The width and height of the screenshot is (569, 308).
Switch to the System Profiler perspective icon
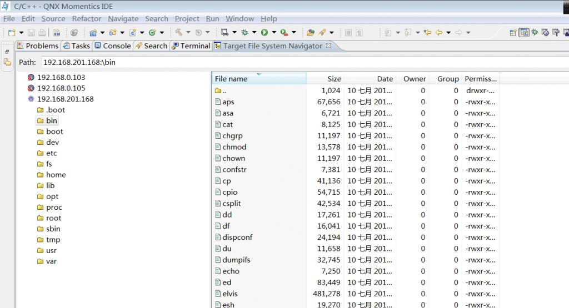pyautogui.click(x=545, y=33)
